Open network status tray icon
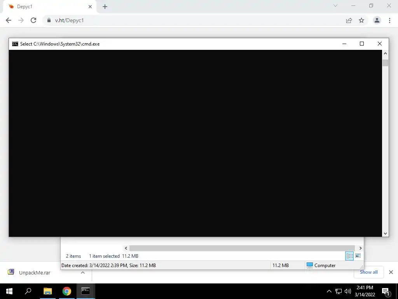The image size is (398, 299). (x=339, y=291)
